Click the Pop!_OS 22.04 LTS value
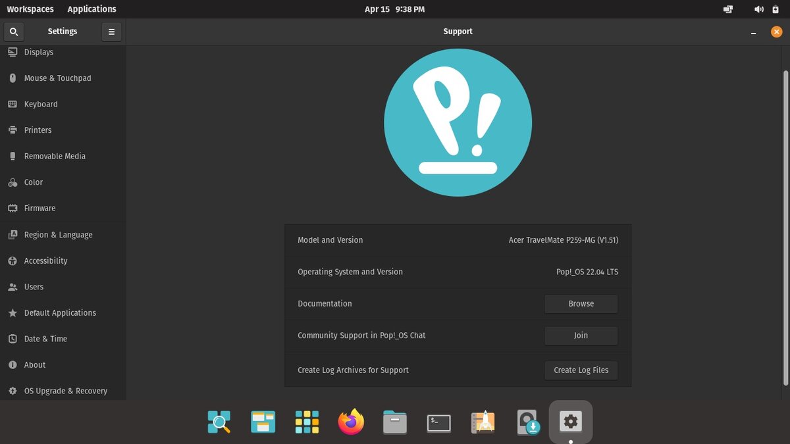Image resolution: width=790 pixels, height=444 pixels. [x=587, y=272]
